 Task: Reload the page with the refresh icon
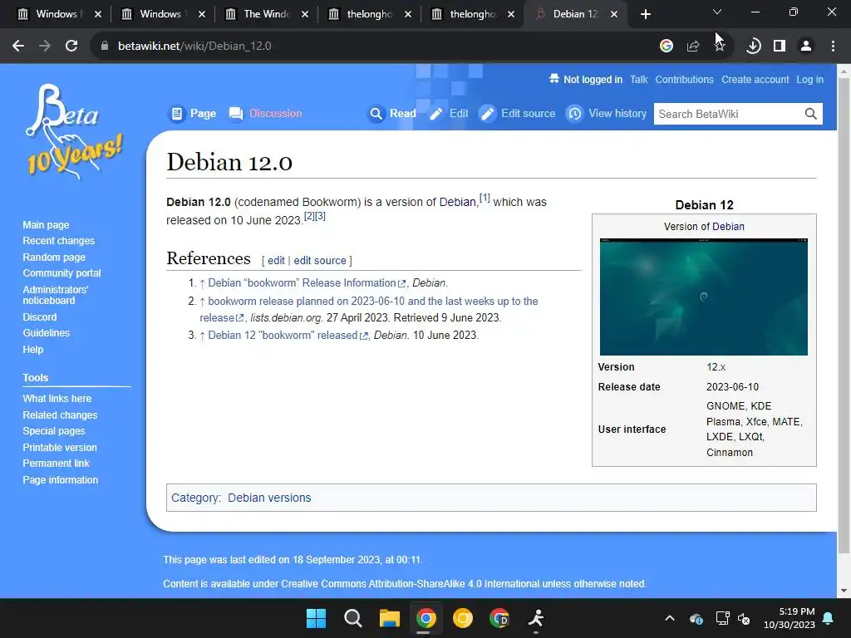(71, 47)
